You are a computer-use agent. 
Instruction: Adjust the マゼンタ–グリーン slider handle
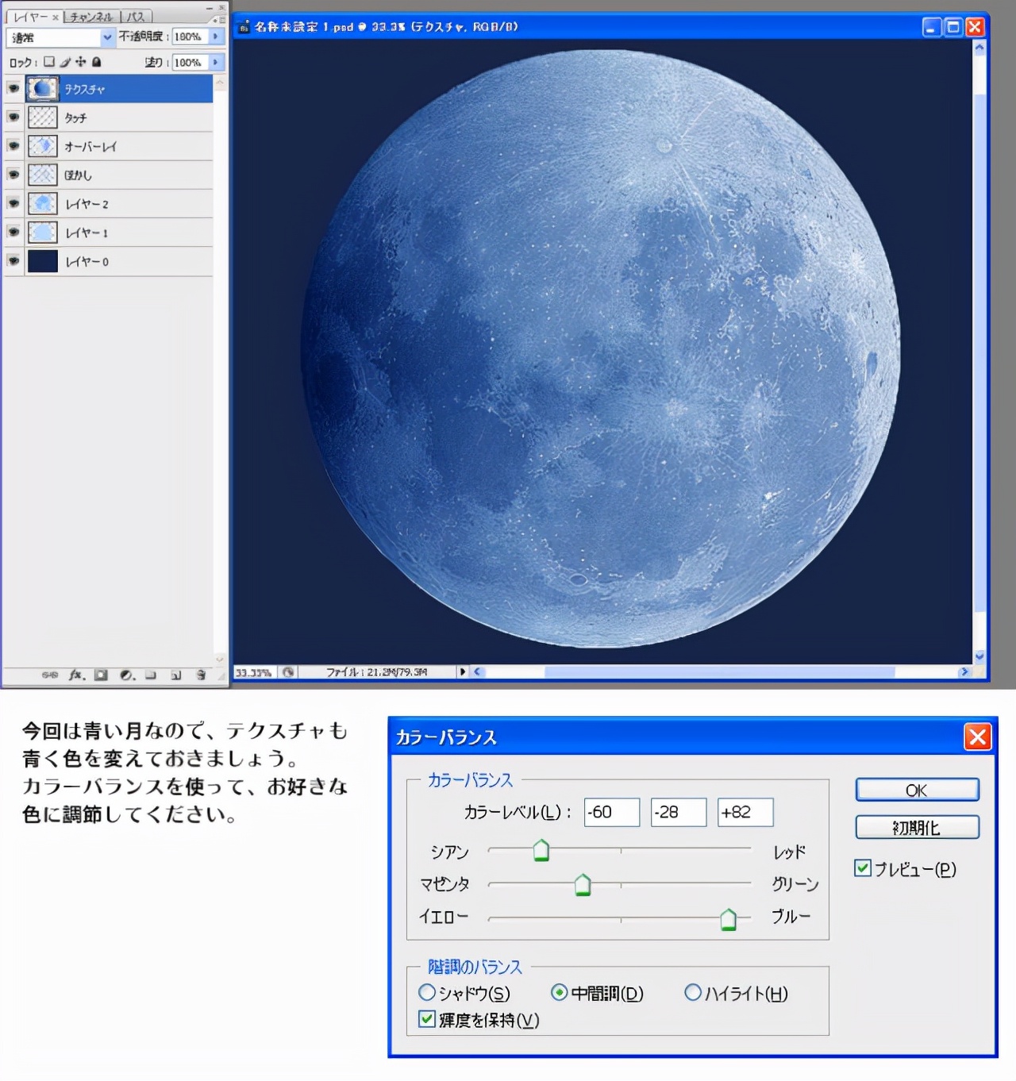[583, 884]
